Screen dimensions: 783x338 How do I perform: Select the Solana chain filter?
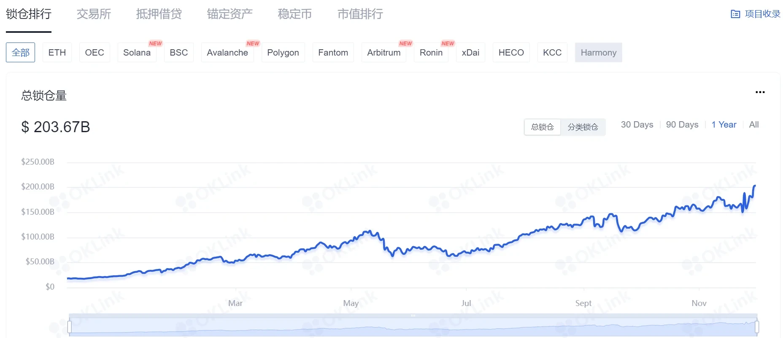tap(137, 53)
